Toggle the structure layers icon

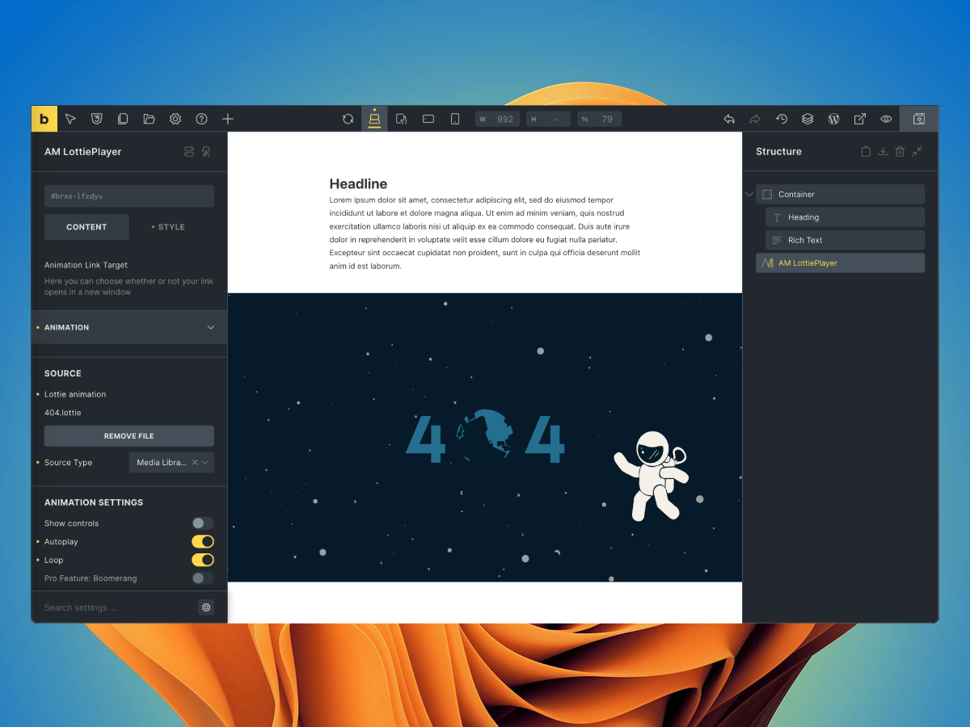(x=808, y=119)
